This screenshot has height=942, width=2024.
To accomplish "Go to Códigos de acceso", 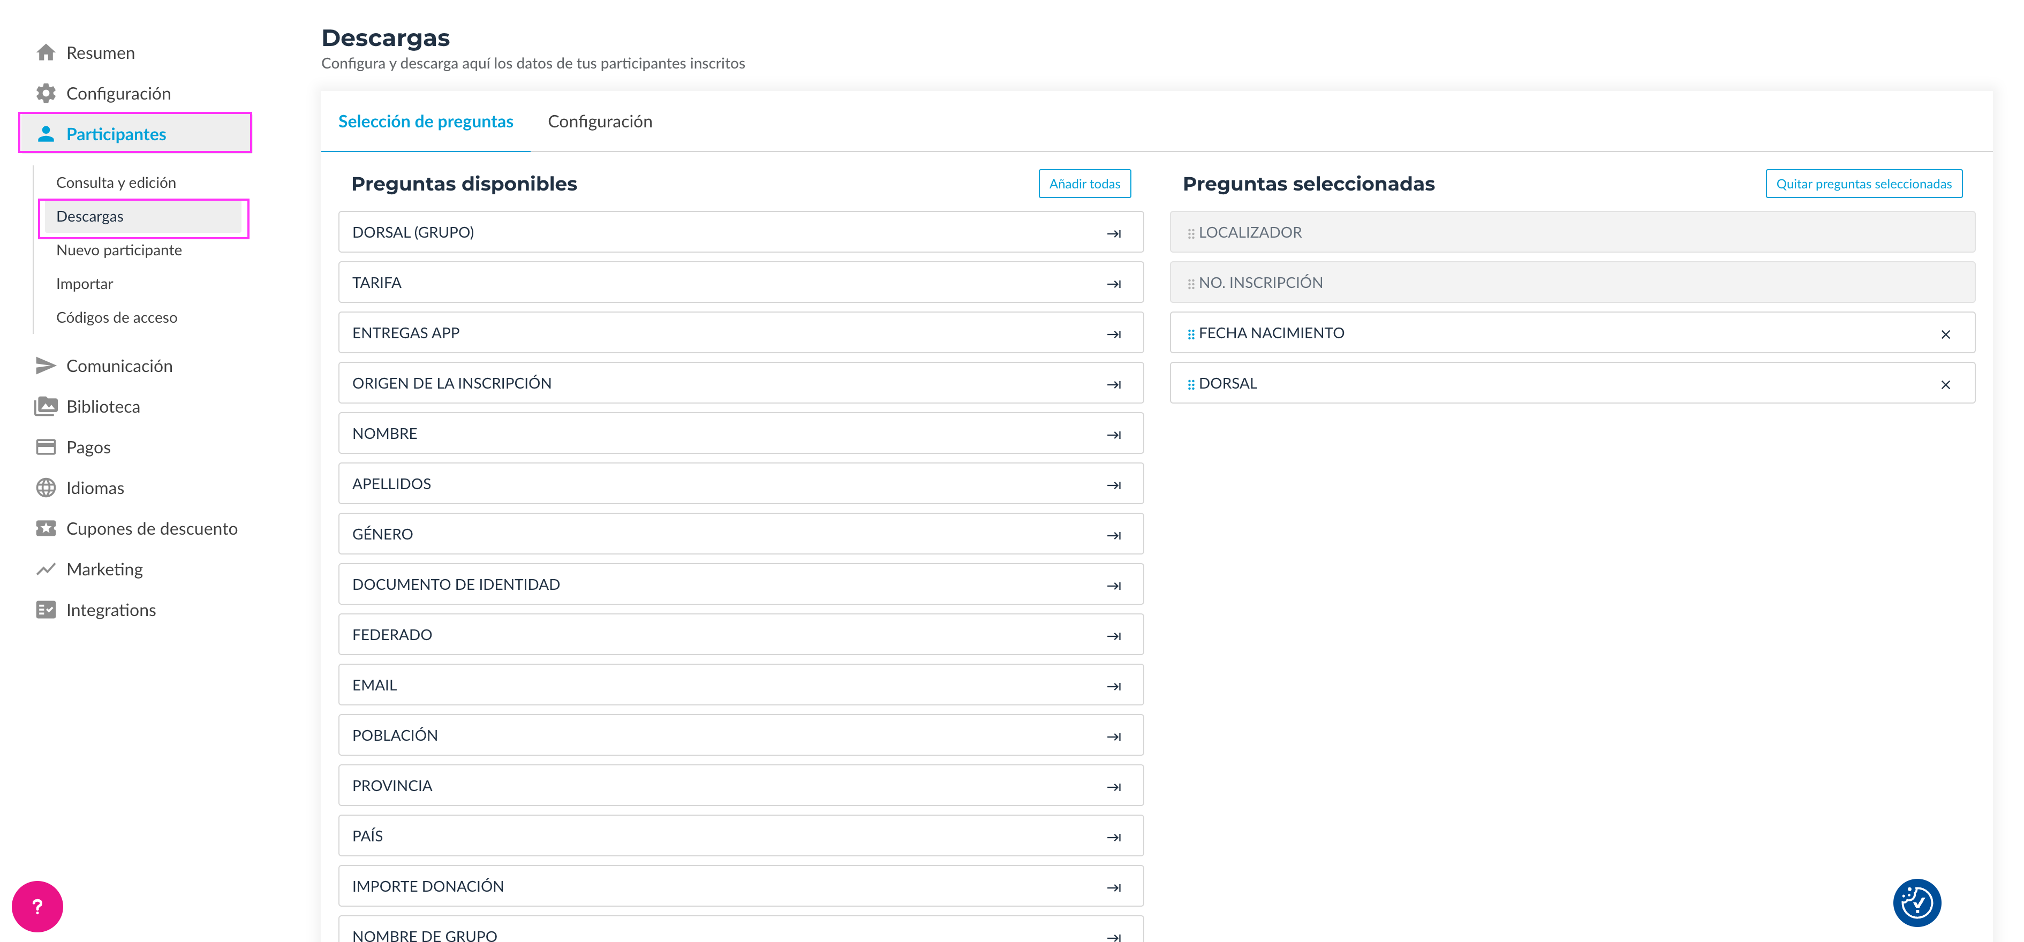I will pyautogui.click(x=116, y=317).
